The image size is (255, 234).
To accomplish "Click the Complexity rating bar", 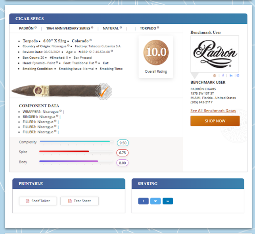I will 77,141.
